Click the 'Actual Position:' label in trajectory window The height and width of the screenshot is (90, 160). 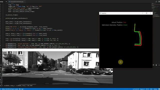[117, 22]
